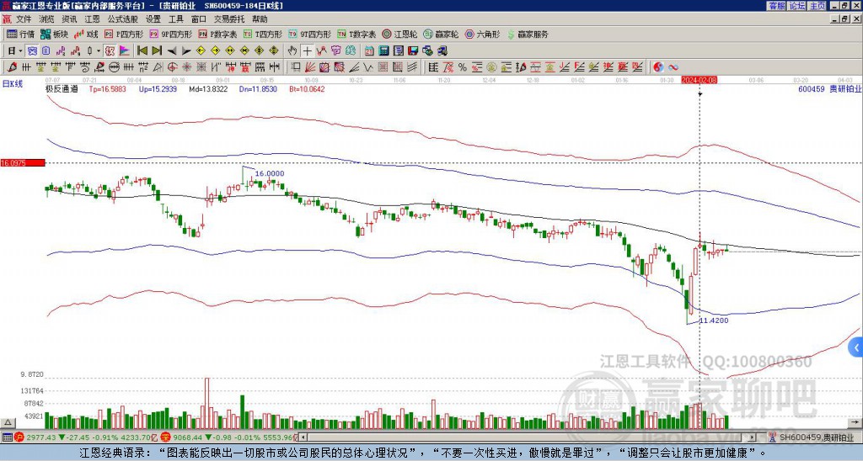
Task: Jump to first bar with green skip-back icon
Action: (x=142, y=50)
